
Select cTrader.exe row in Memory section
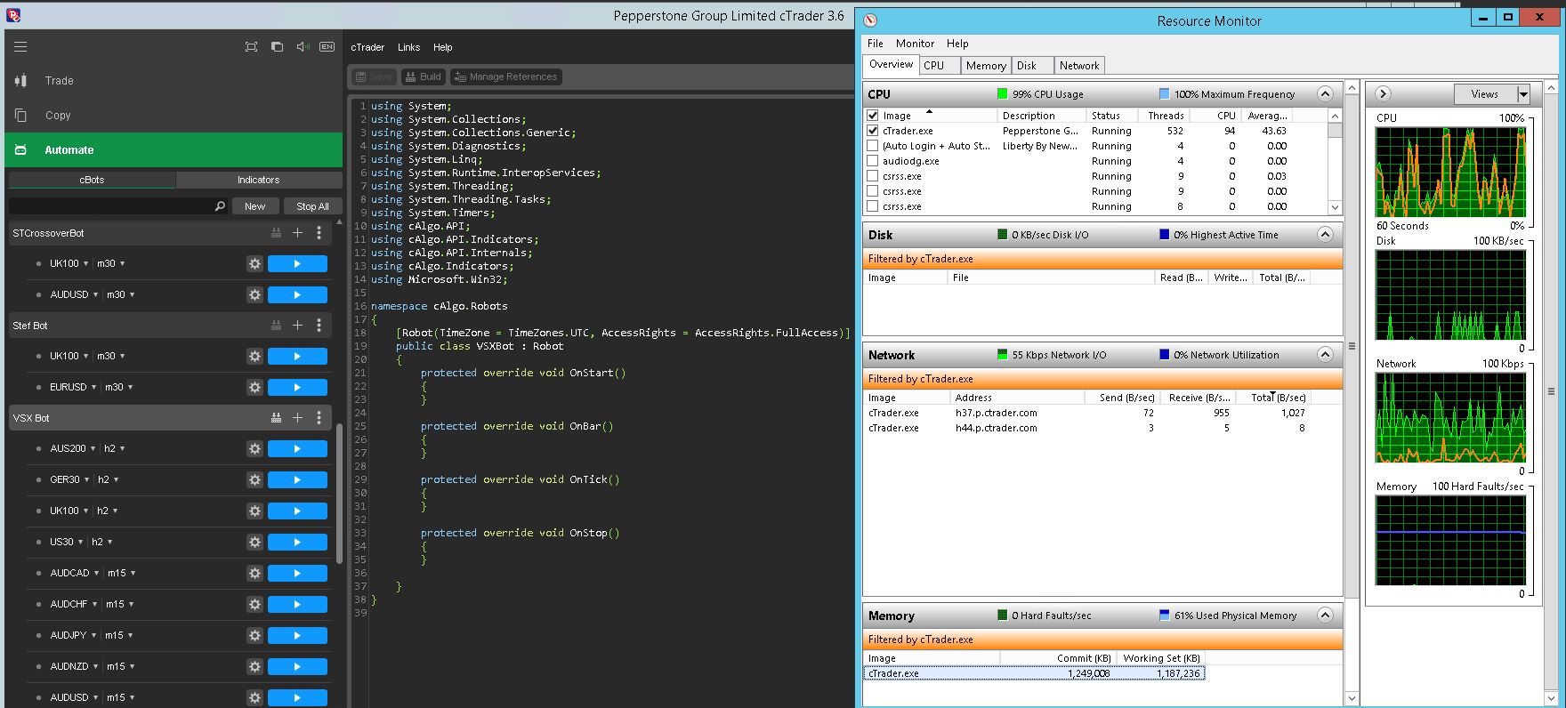pos(1034,673)
